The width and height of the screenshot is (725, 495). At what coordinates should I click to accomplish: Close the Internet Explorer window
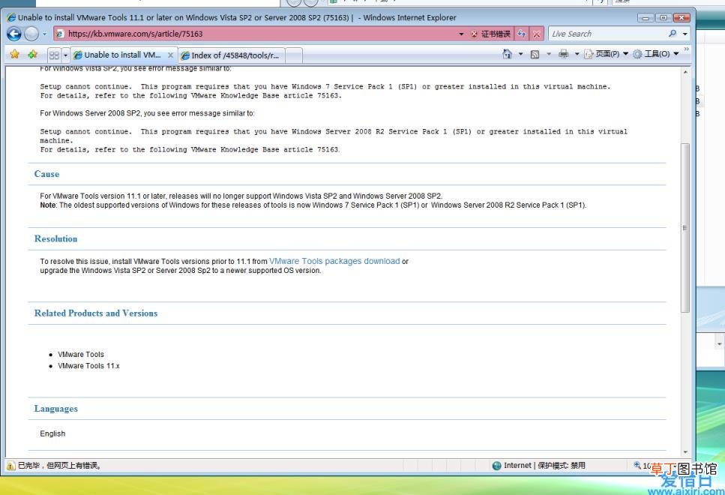click(x=682, y=17)
